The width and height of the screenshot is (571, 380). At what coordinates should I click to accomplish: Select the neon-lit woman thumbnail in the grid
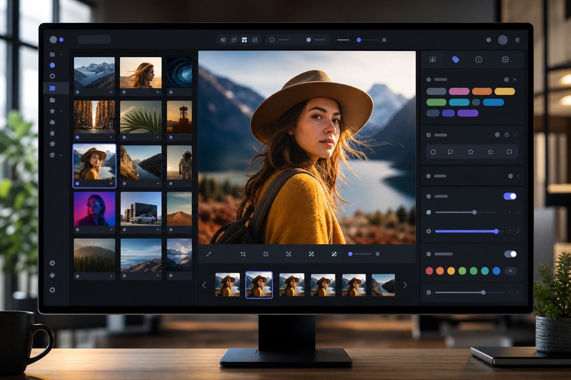tap(94, 209)
